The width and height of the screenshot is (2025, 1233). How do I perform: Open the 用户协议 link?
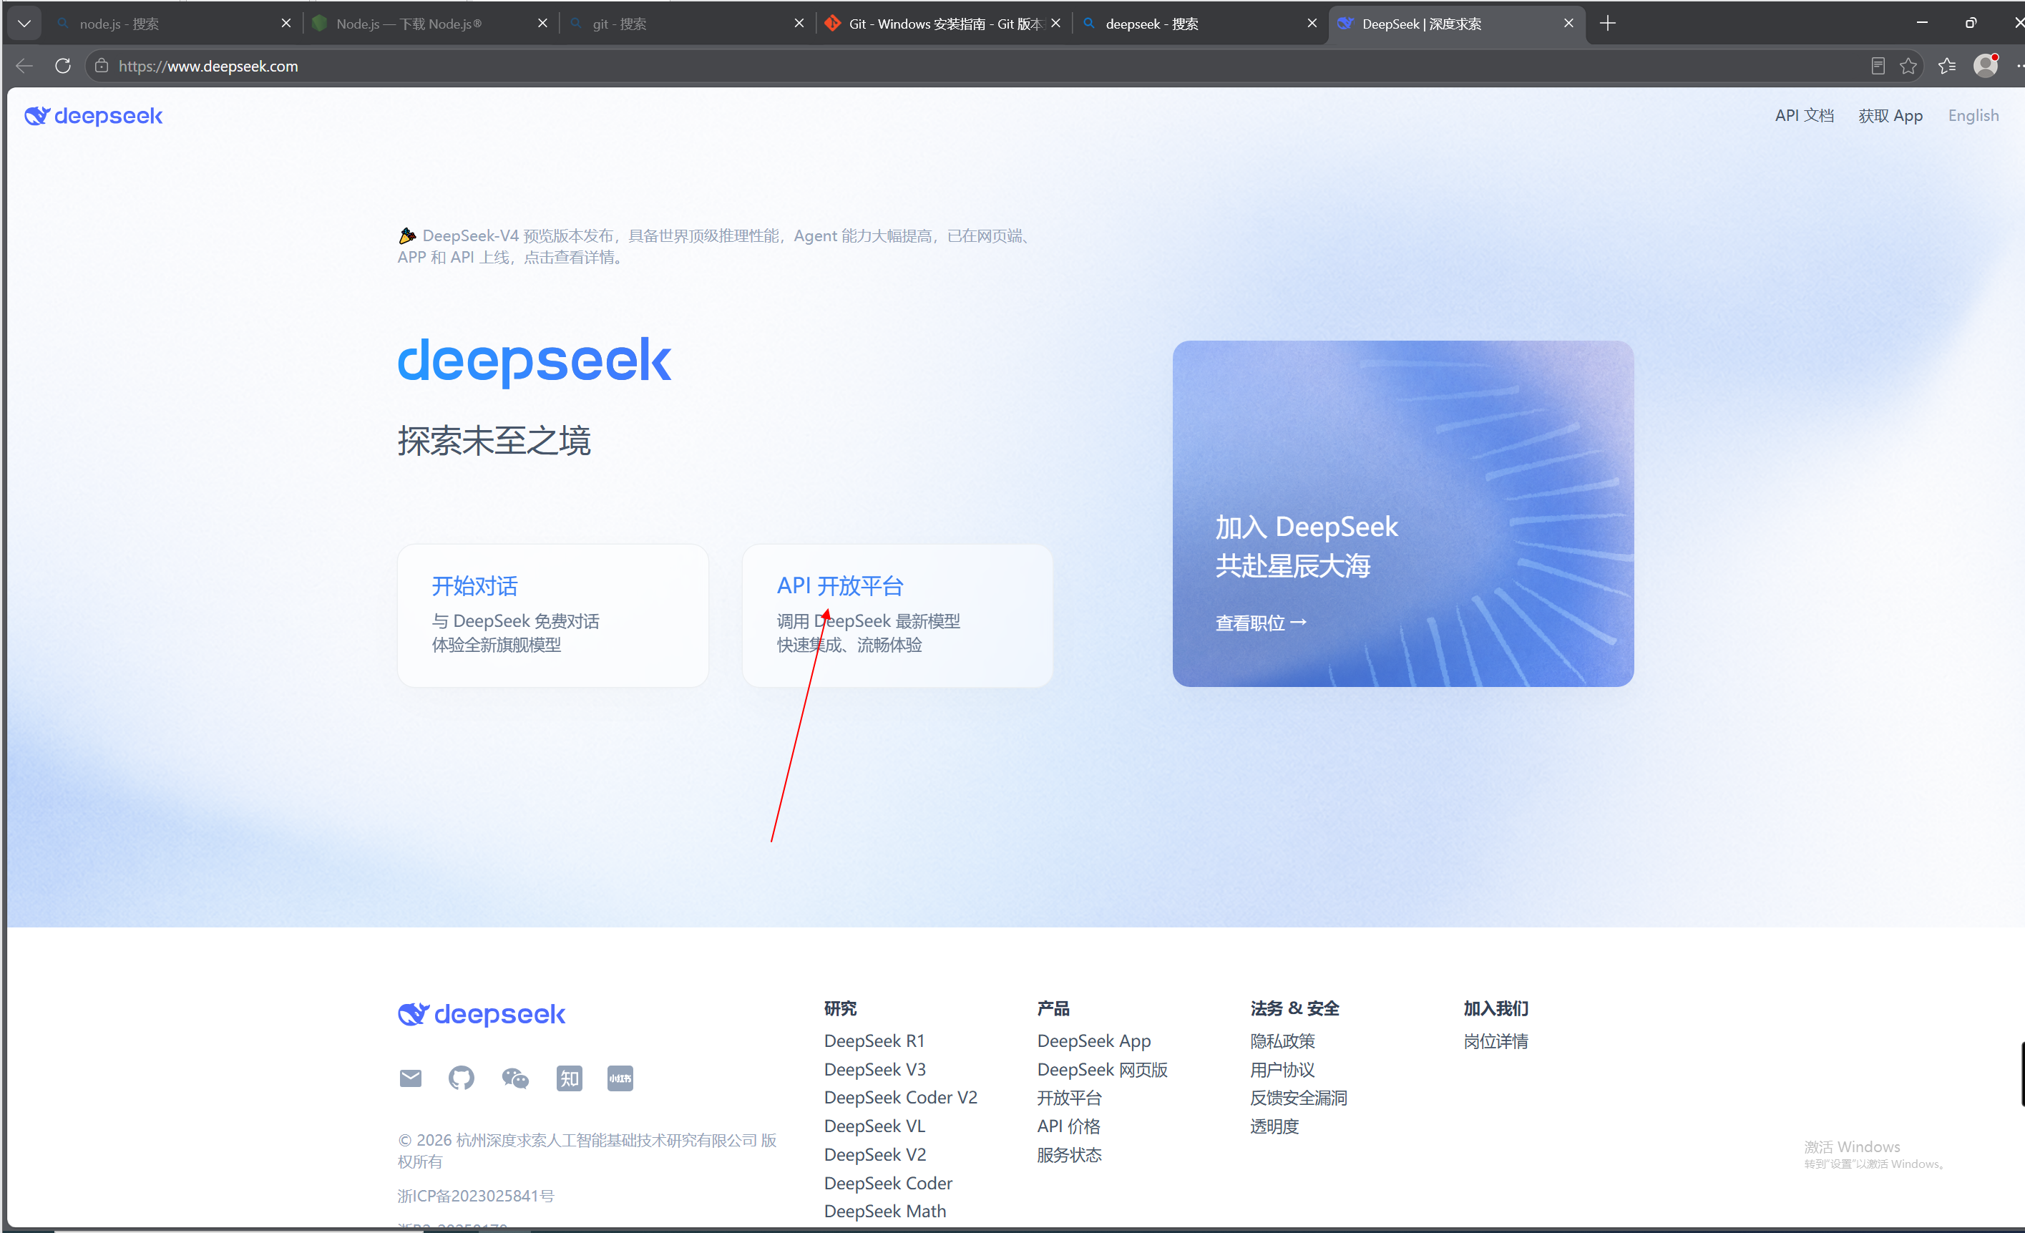click(1283, 1069)
